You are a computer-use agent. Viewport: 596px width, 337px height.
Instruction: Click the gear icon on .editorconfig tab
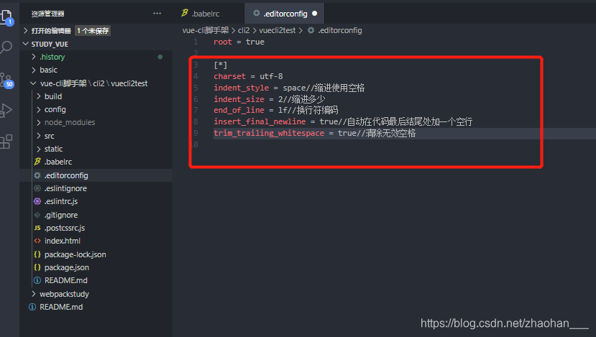(x=257, y=14)
